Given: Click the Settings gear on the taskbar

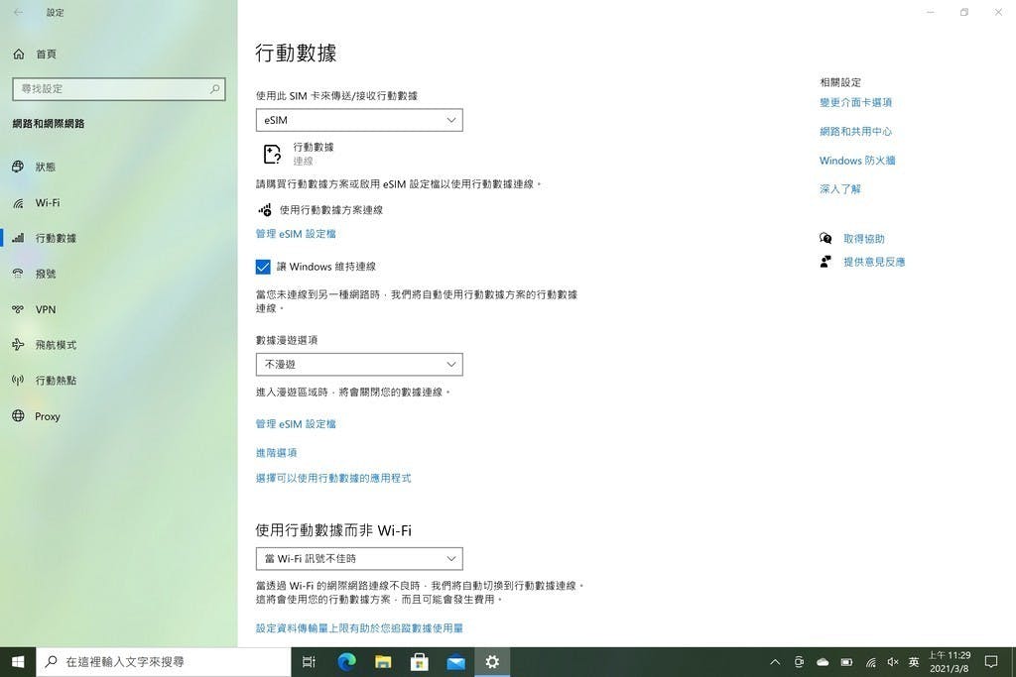Looking at the screenshot, I should pyautogui.click(x=492, y=661).
